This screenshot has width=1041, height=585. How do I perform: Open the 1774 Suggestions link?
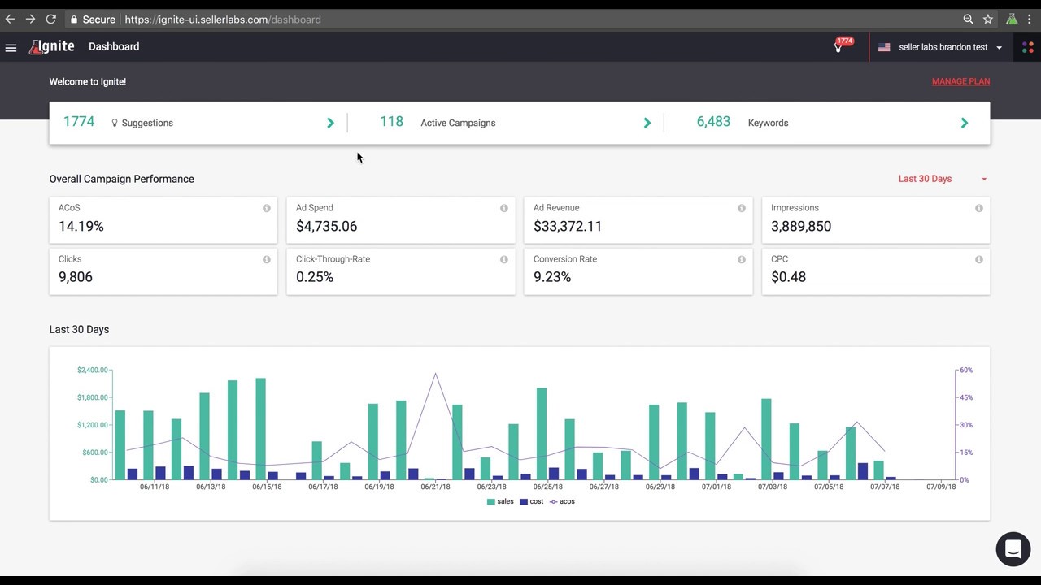click(x=118, y=123)
